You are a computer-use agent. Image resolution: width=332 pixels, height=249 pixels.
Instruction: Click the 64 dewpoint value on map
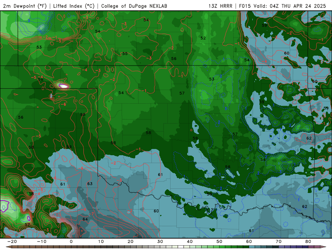[85, 219]
